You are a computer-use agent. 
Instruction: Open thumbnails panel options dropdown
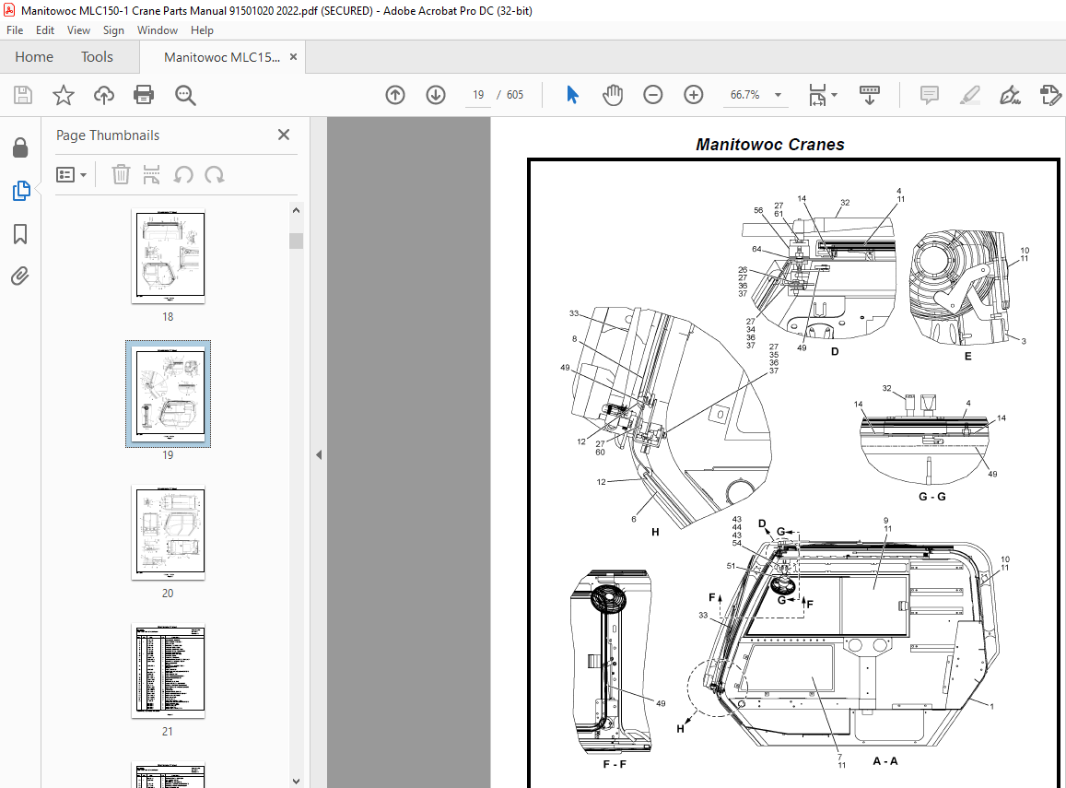click(x=71, y=175)
